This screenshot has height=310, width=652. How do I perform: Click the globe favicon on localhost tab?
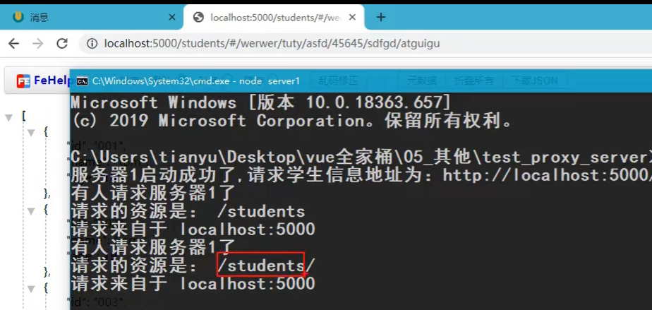point(199,18)
